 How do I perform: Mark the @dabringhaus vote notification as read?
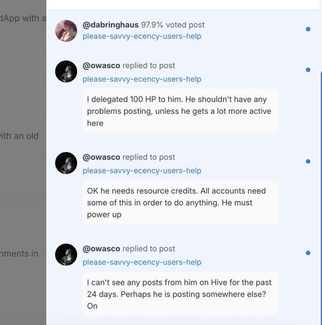coord(308,29)
